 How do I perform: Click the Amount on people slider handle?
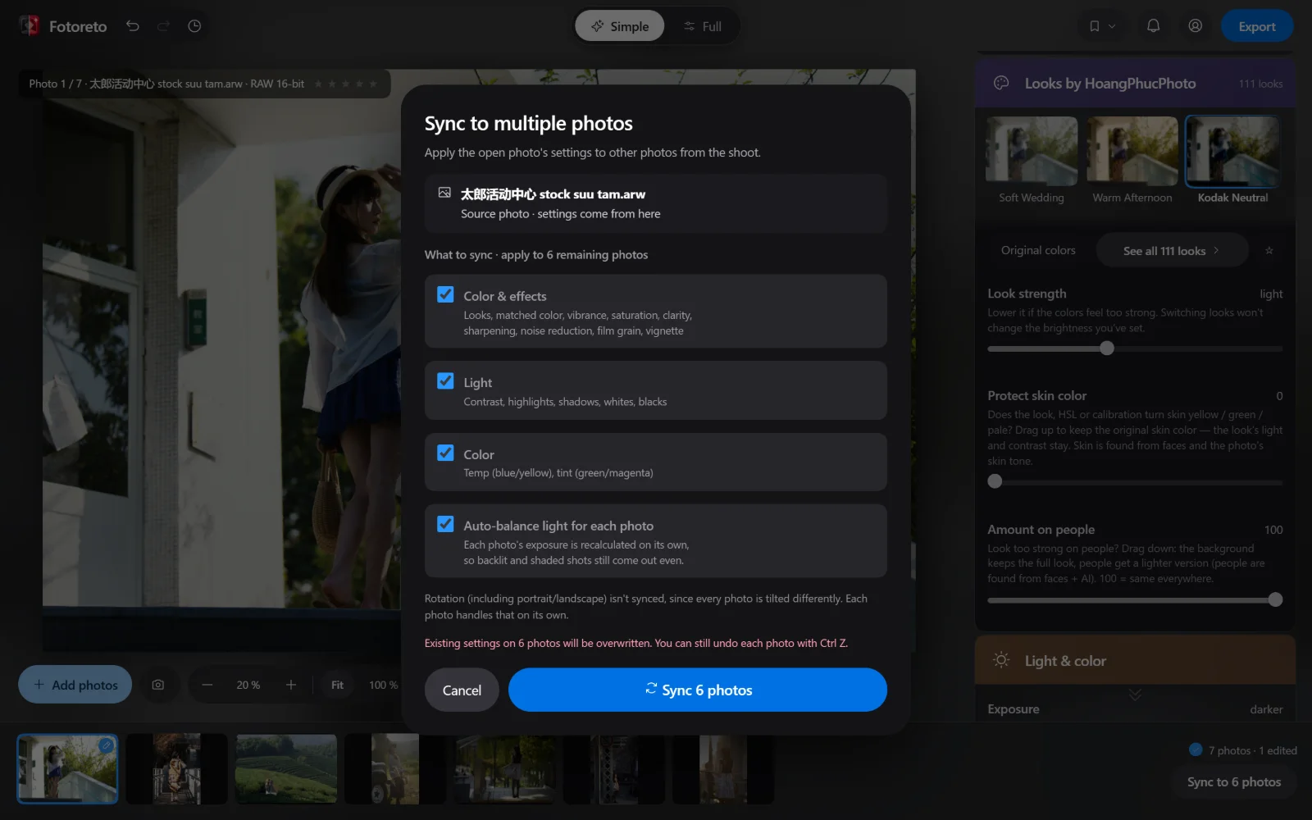coord(1275,599)
